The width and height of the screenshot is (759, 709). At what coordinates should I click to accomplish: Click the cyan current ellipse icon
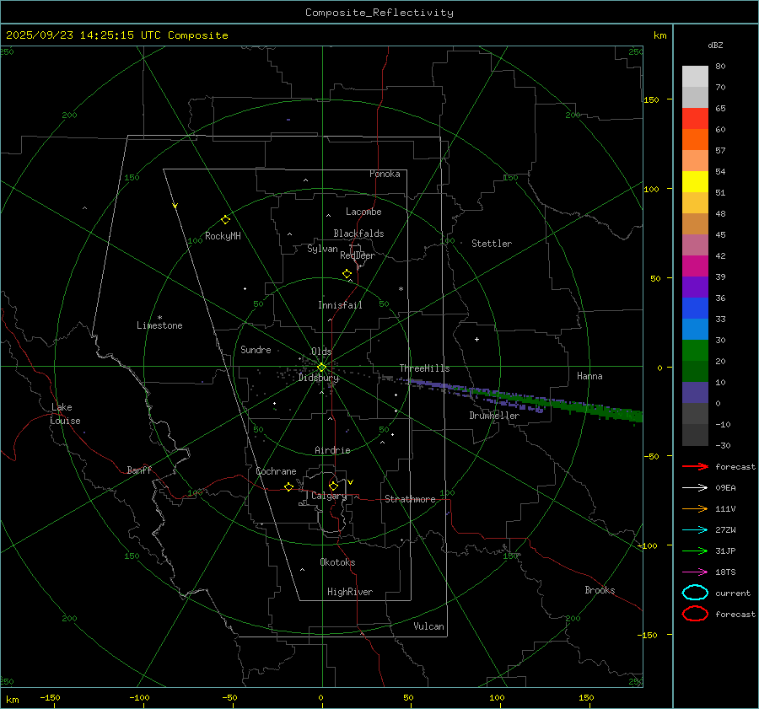[x=695, y=593]
